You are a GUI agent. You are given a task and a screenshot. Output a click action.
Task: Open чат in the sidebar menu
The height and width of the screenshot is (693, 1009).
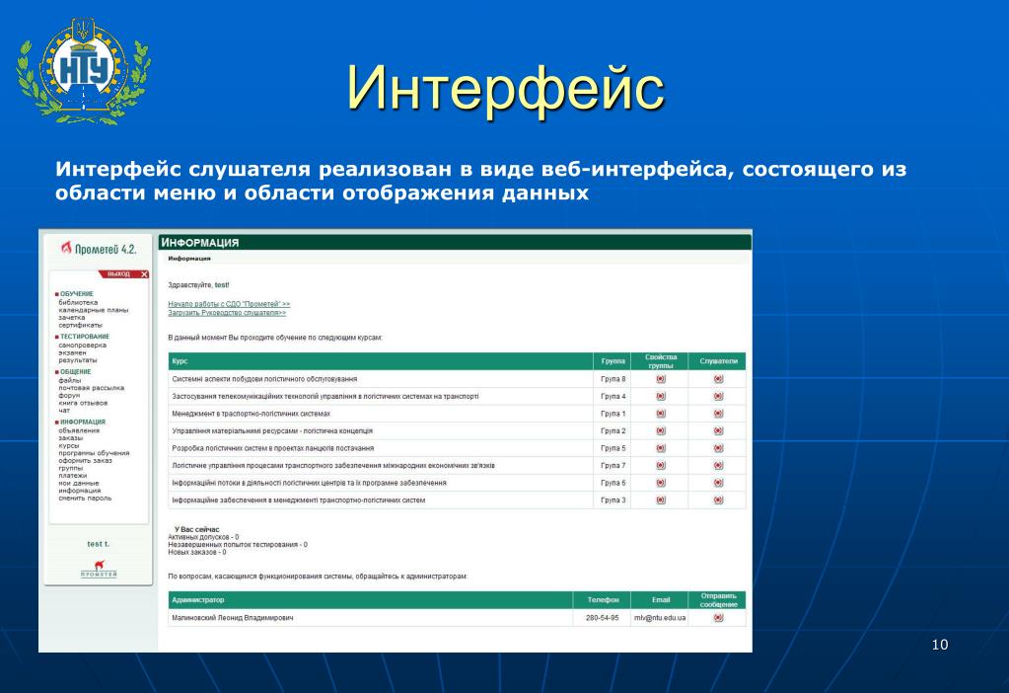pyautogui.click(x=64, y=411)
